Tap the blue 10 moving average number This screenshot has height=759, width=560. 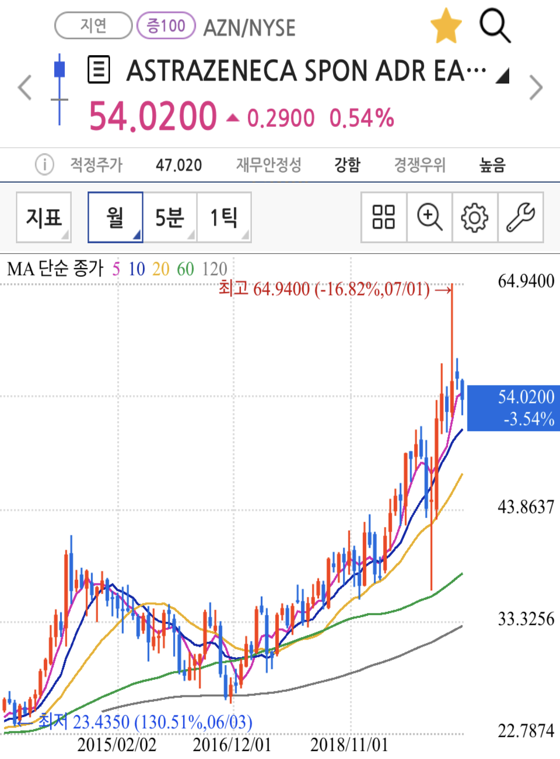pos(136,269)
